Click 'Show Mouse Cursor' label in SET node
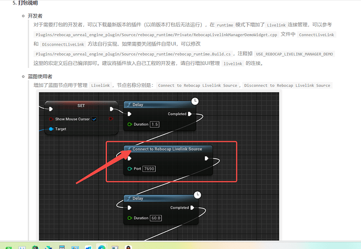This screenshot has width=361, height=249. pos(72,119)
